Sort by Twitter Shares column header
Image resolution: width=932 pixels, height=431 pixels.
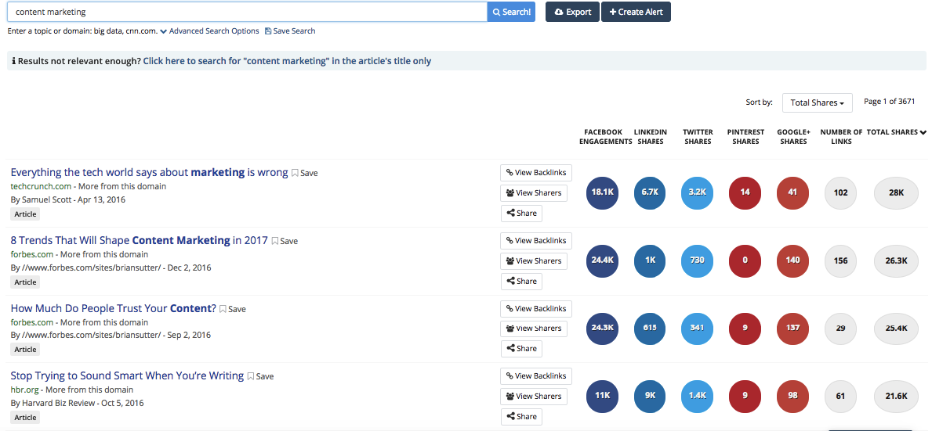point(698,137)
